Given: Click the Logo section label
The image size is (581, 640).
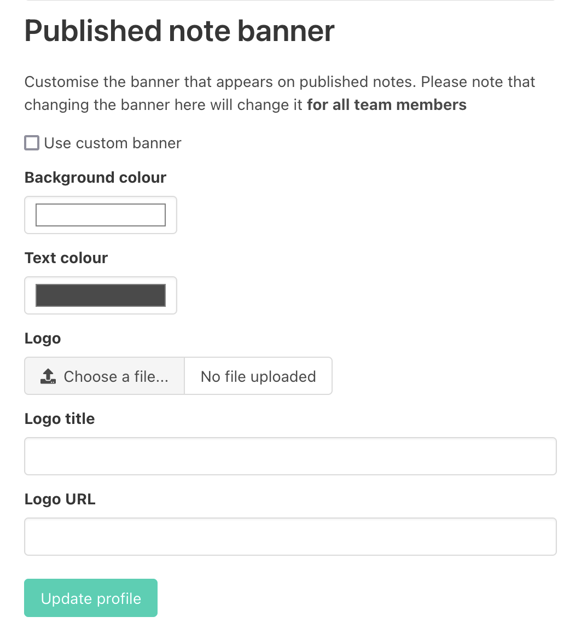Looking at the screenshot, I should click(42, 338).
